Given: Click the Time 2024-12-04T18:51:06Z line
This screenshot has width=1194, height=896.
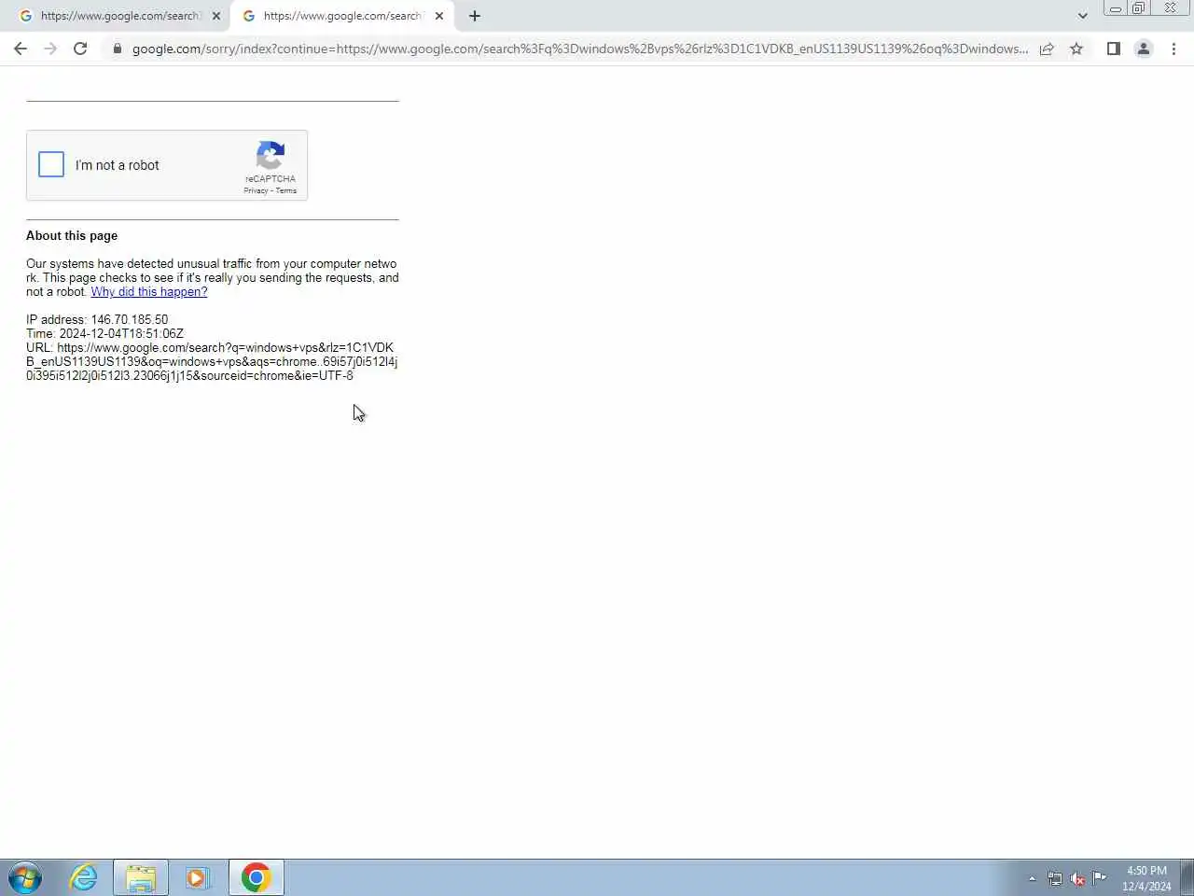Looking at the screenshot, I should [x=104, y=334].
